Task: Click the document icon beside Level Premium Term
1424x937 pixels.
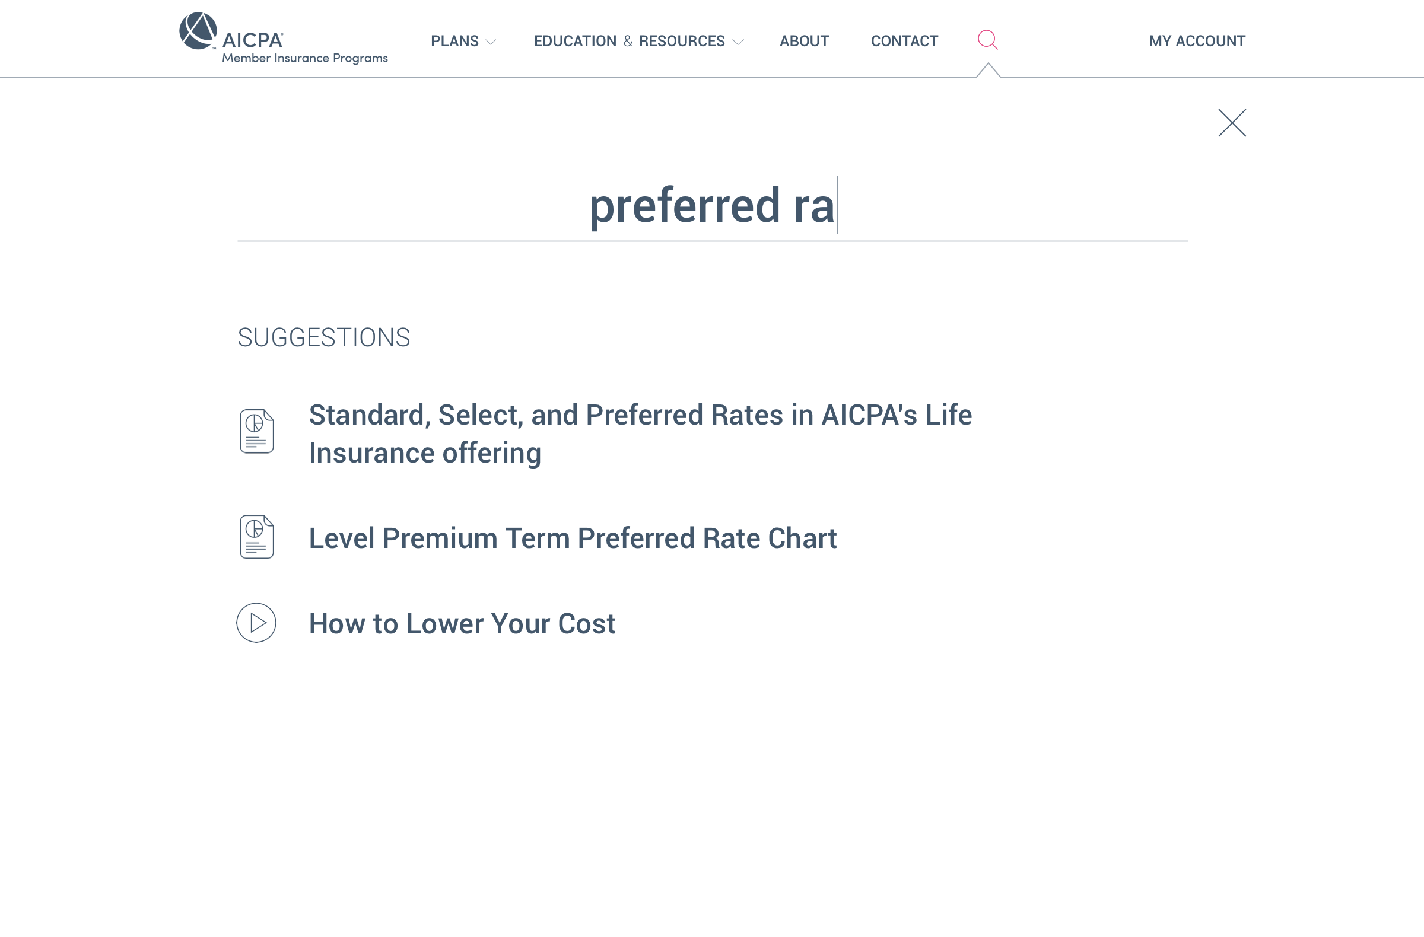Action: click(x=257, y=537)
